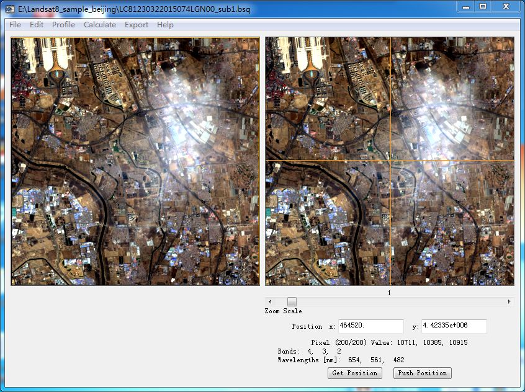This screenshot has height=392, width=525.
Task: Close the image viewer window
Action: pos(505,6)
